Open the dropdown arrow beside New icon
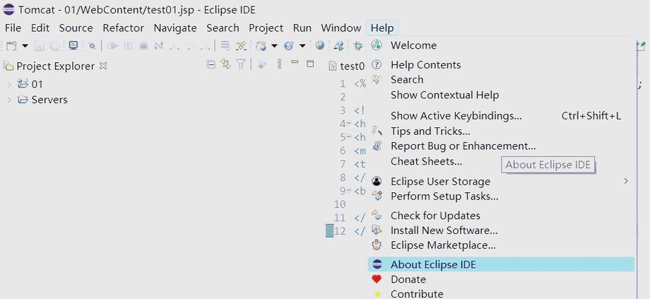 25,46
